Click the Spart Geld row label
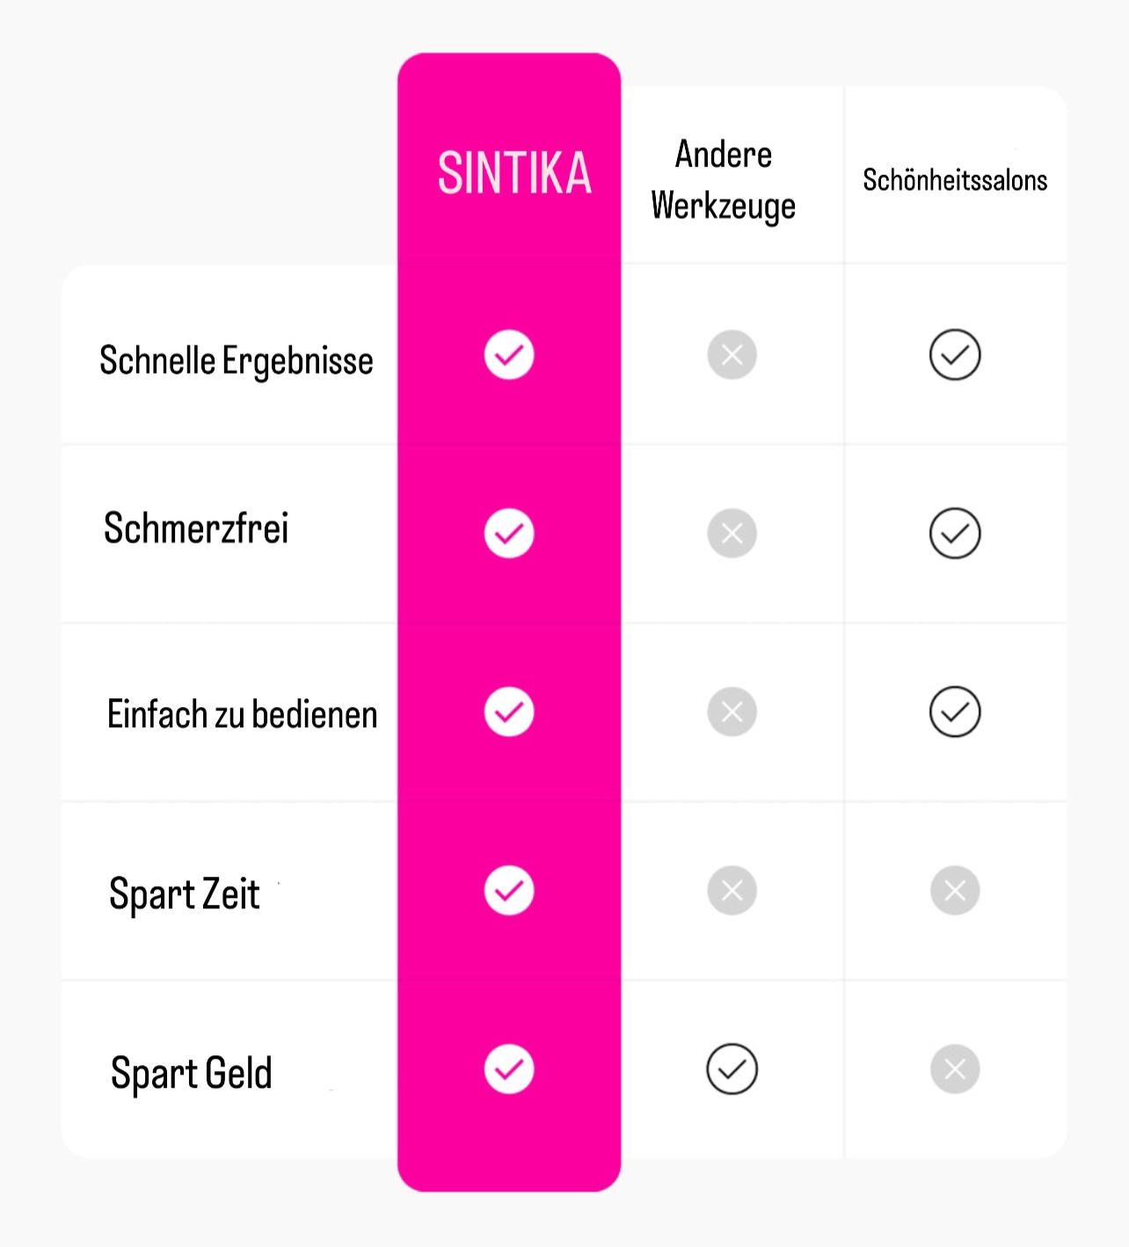 192,1073
